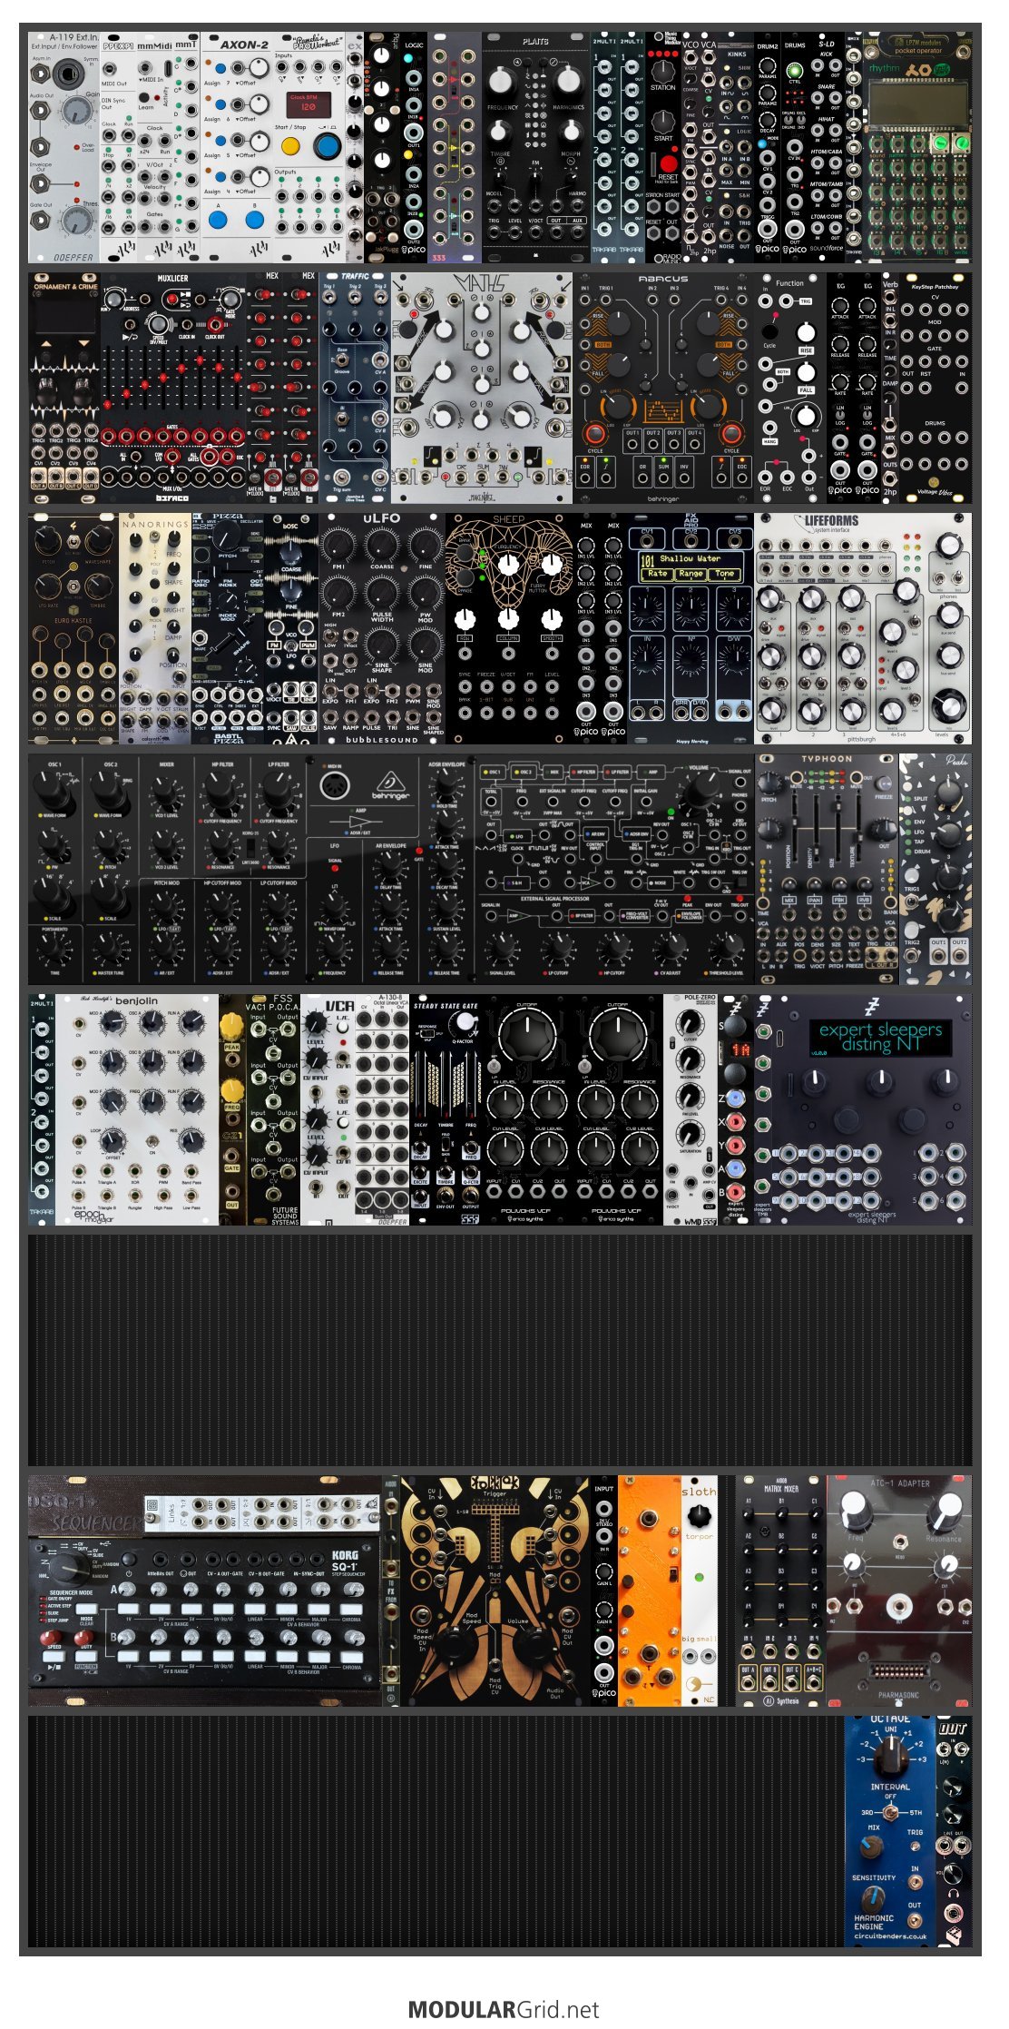Select the 2hp Verb module
Image resolution: width=1009 pixels, height=2029 pixels.
pyautogui.click(x=889, y=389)
